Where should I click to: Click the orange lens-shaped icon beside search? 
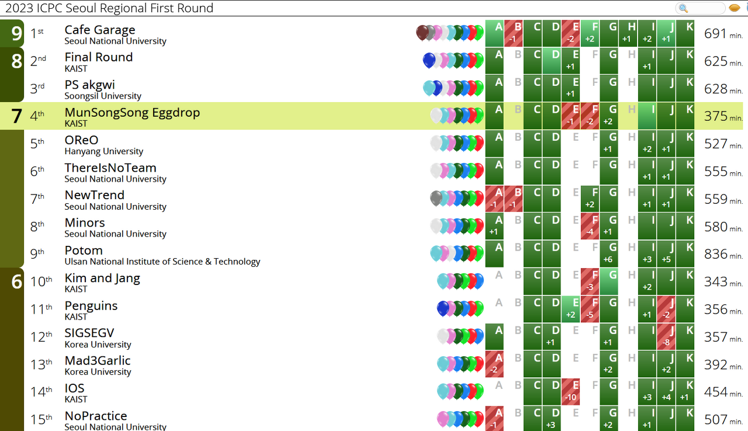point(735,8)
